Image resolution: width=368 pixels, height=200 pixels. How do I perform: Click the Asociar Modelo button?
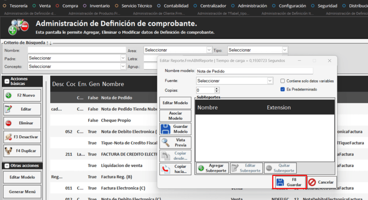click(175, 116)
